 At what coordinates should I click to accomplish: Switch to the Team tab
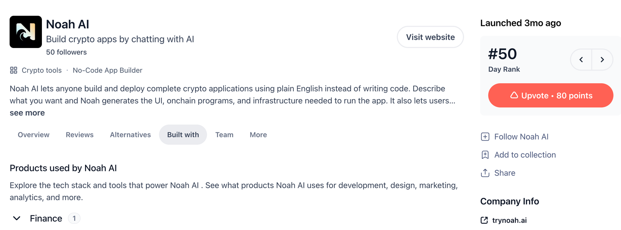(224, 135)
